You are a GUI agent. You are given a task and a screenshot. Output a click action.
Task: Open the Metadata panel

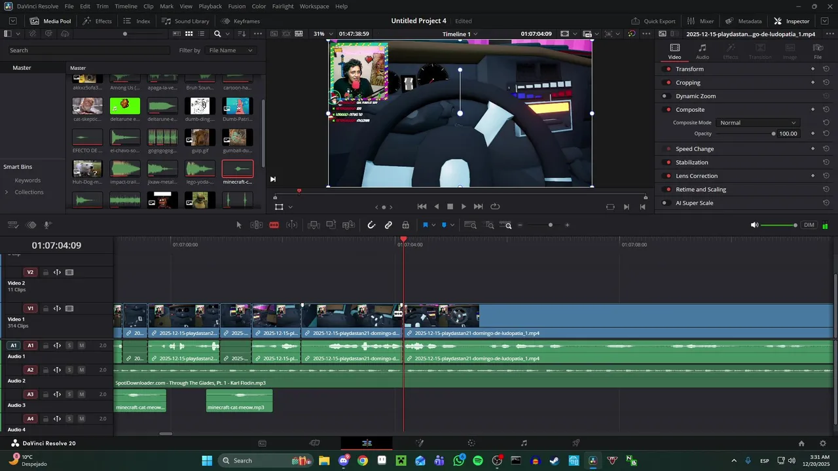coord(743,21)
